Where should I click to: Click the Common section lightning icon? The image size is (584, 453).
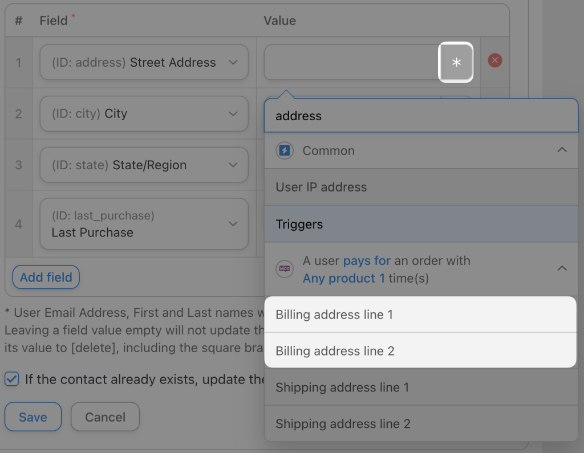tap(284, 151)
